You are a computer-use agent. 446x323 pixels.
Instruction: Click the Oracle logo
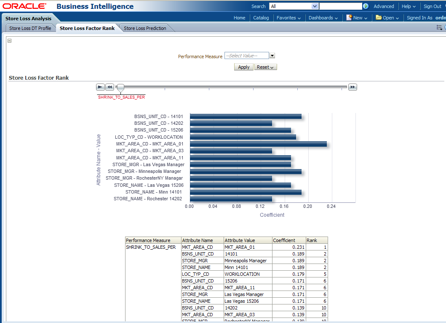[24, 6]
